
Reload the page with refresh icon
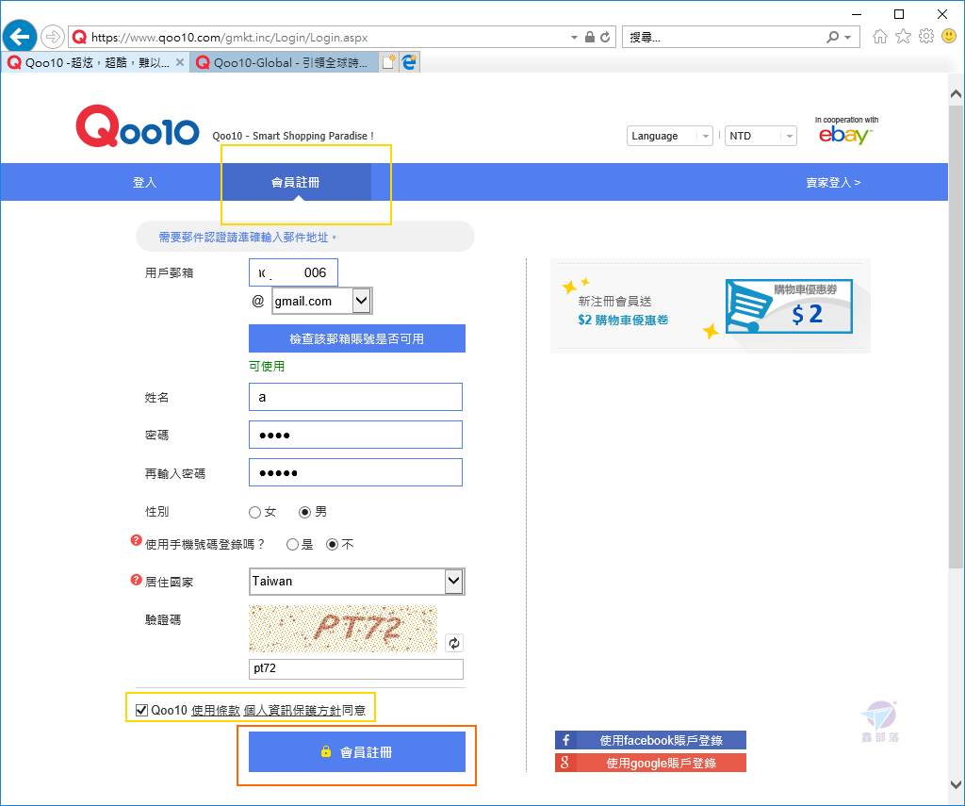tap(605, 37)
